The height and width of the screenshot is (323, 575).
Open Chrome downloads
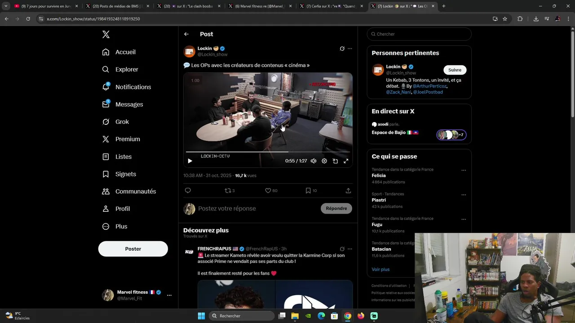[536, 19]
